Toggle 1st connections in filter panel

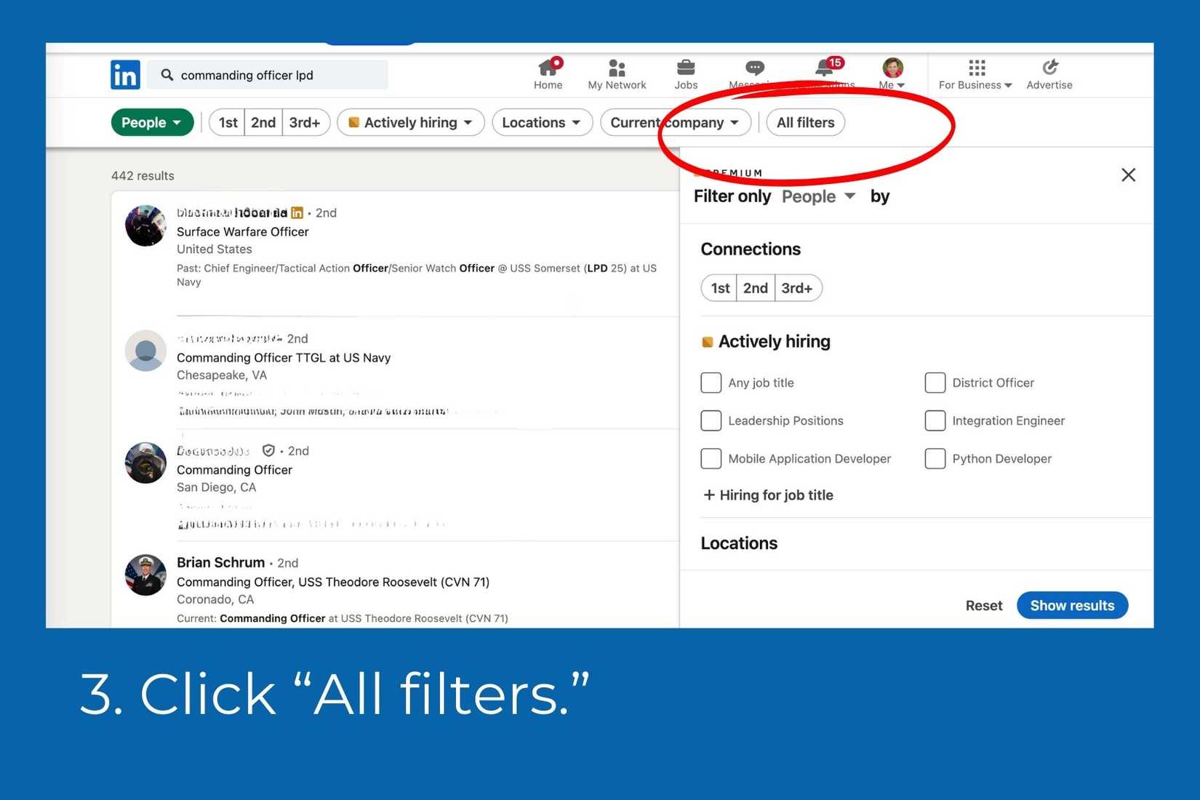(x=719, y=288)
